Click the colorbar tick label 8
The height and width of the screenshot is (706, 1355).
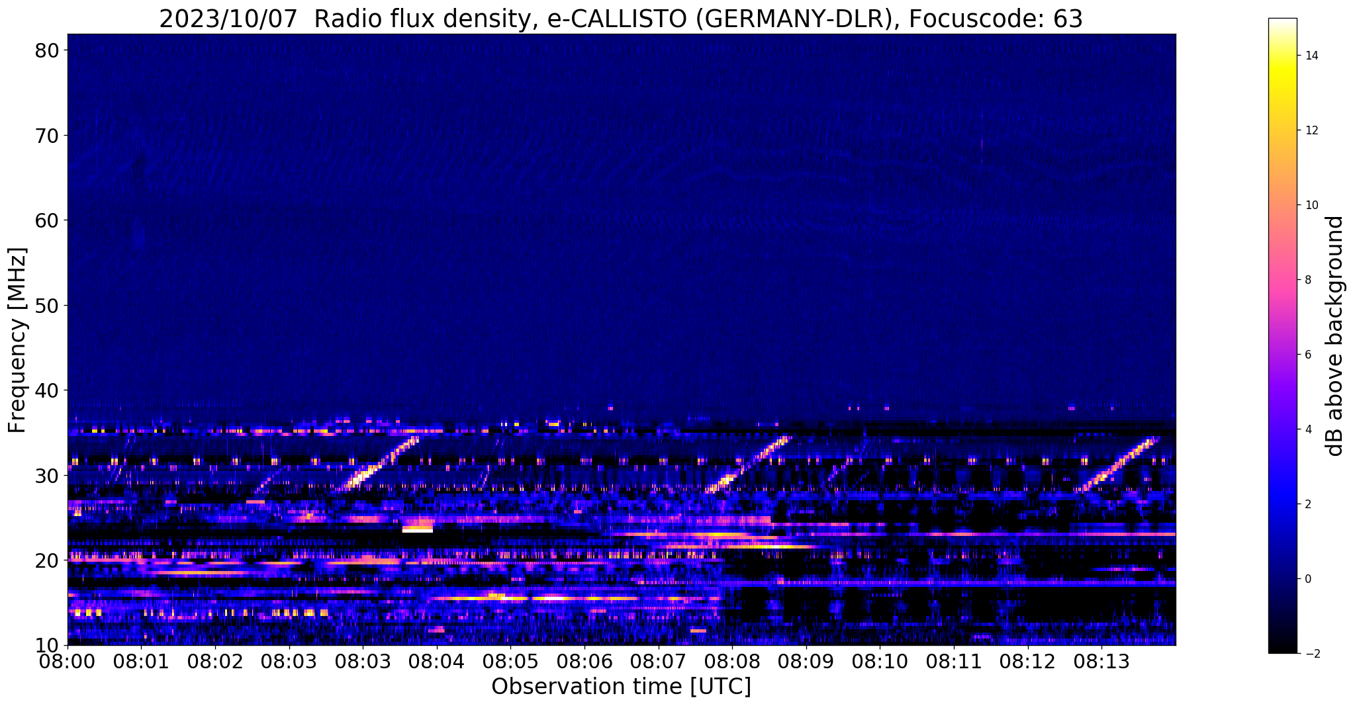[1307, 280]
